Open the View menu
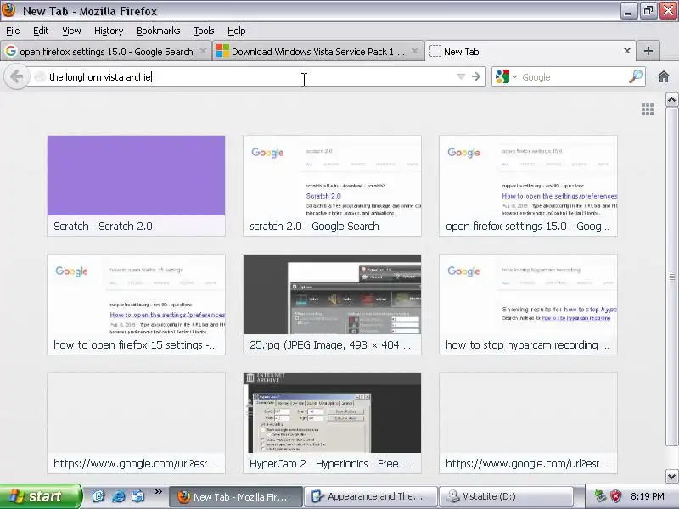 (71, 31)
